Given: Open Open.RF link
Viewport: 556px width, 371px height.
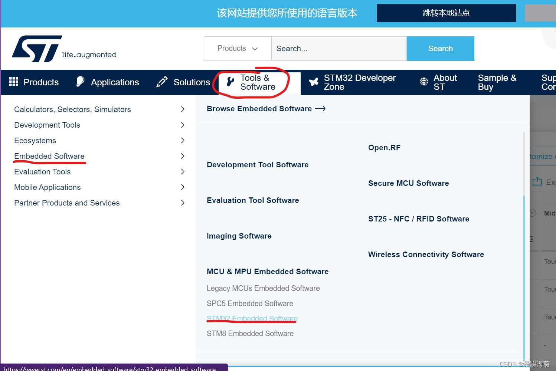Looking at the screenshot, I should (384, 148).
